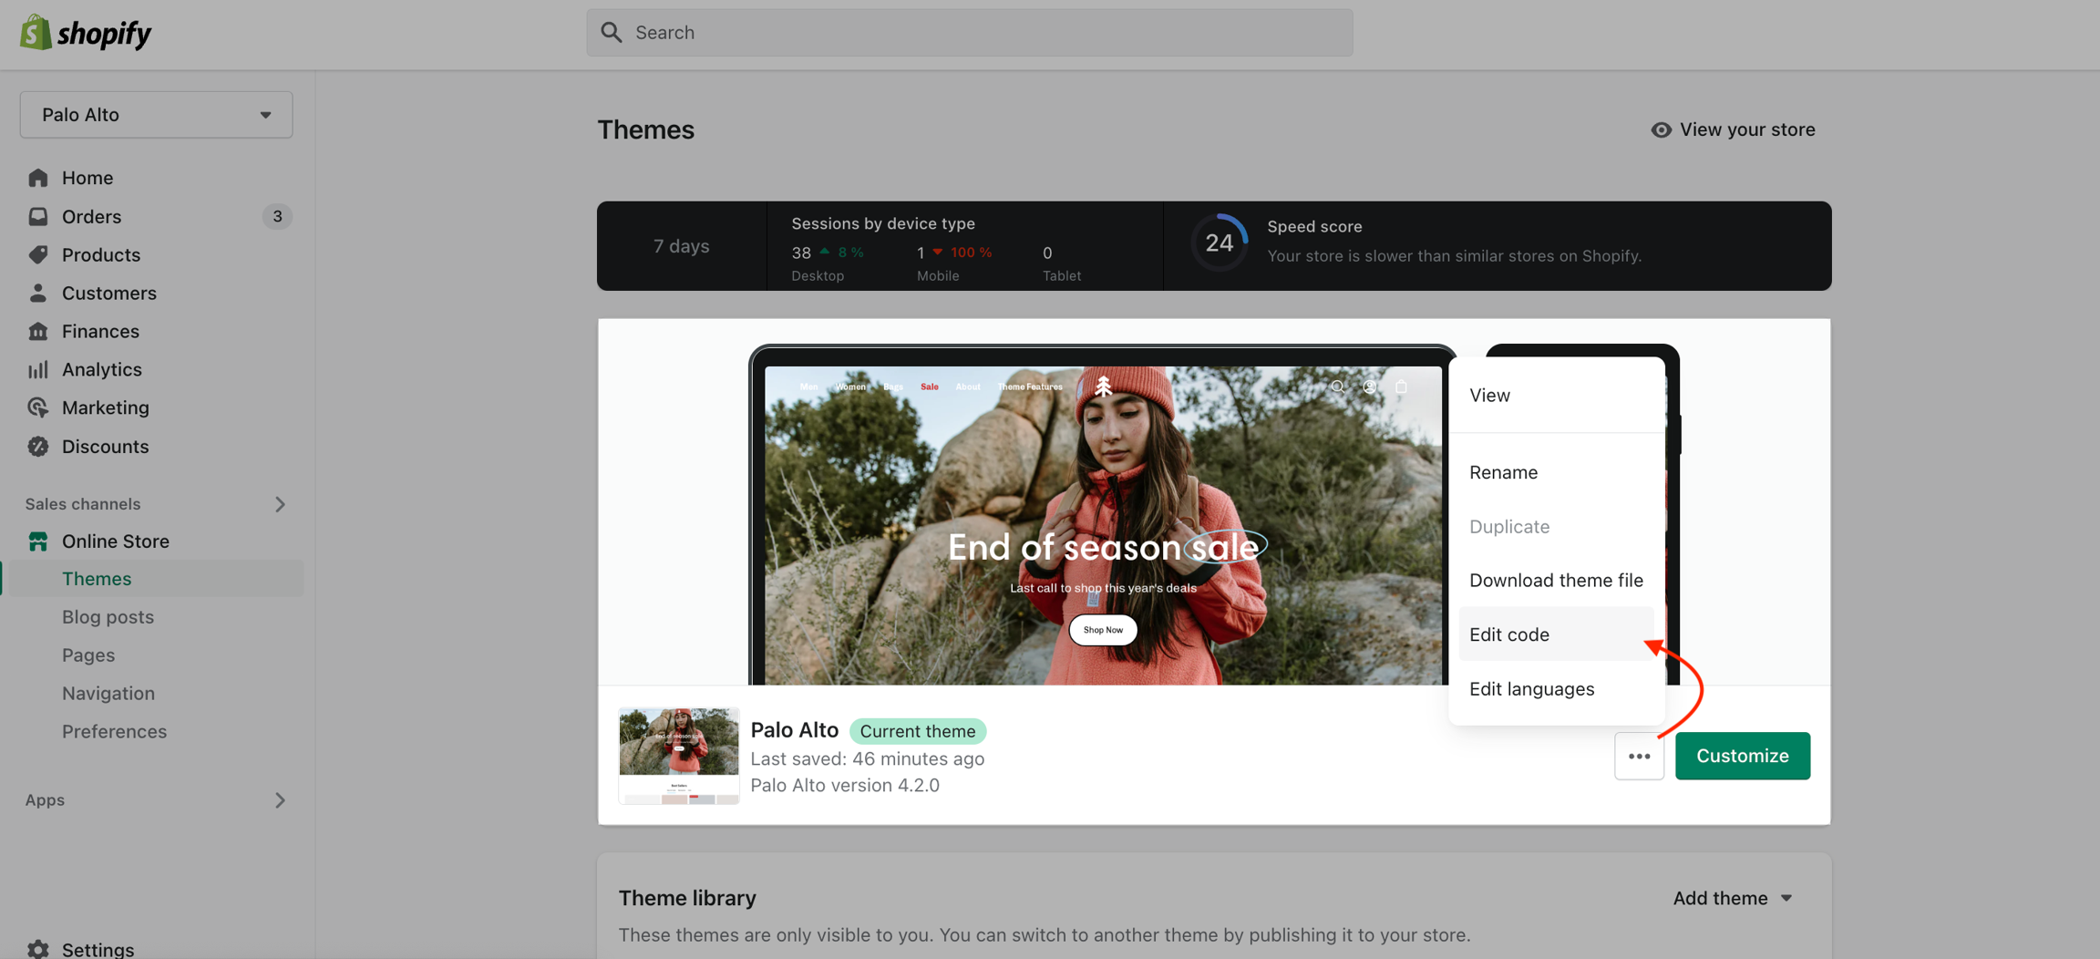Click the Shopify logo icon
This screenshot has height=959, width=2100.
point(36,33)
